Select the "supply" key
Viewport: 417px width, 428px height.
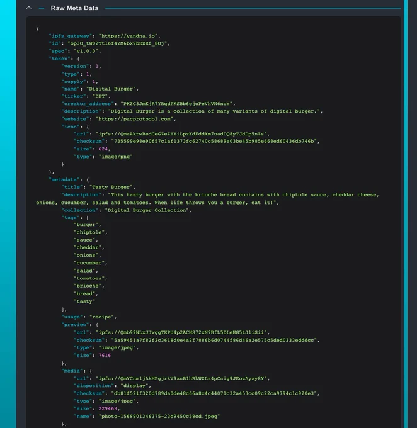[74, 82]
